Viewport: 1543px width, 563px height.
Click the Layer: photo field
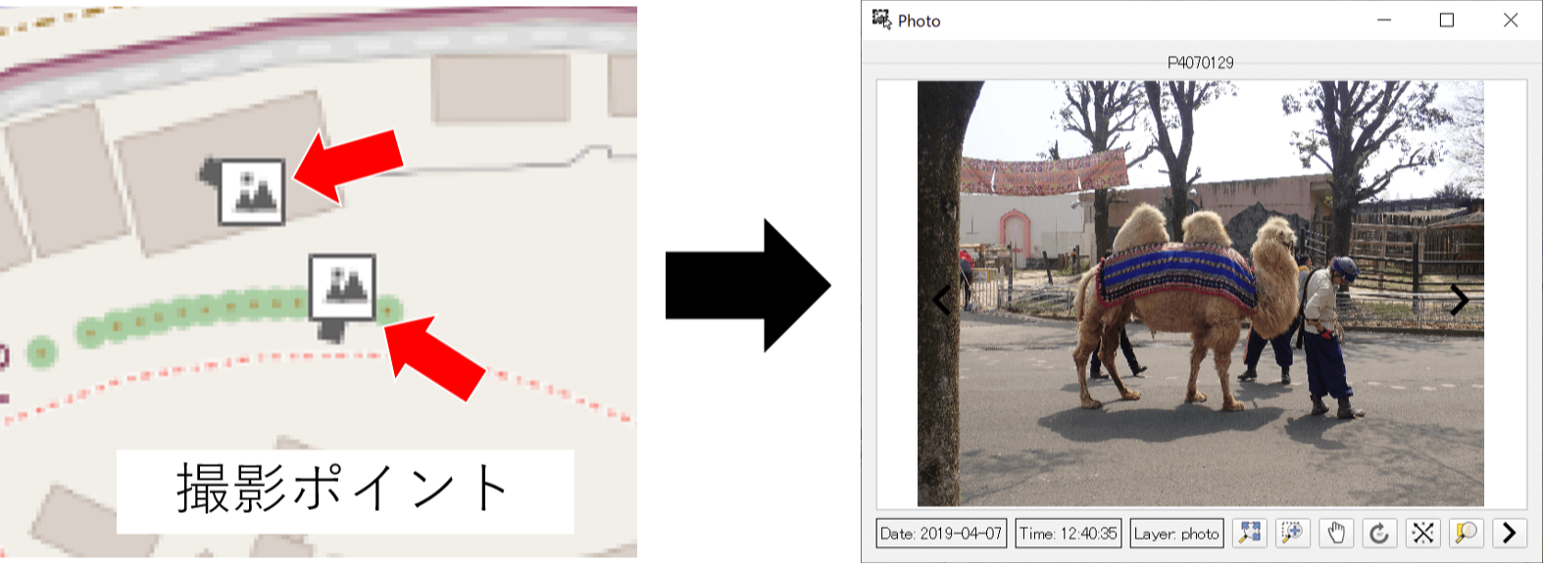point(1176,533)
